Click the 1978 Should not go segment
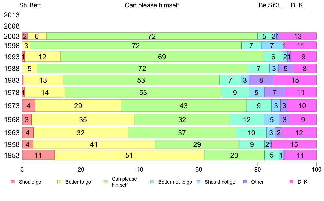Viewport: 324px width, 201px height. point(257,93)
